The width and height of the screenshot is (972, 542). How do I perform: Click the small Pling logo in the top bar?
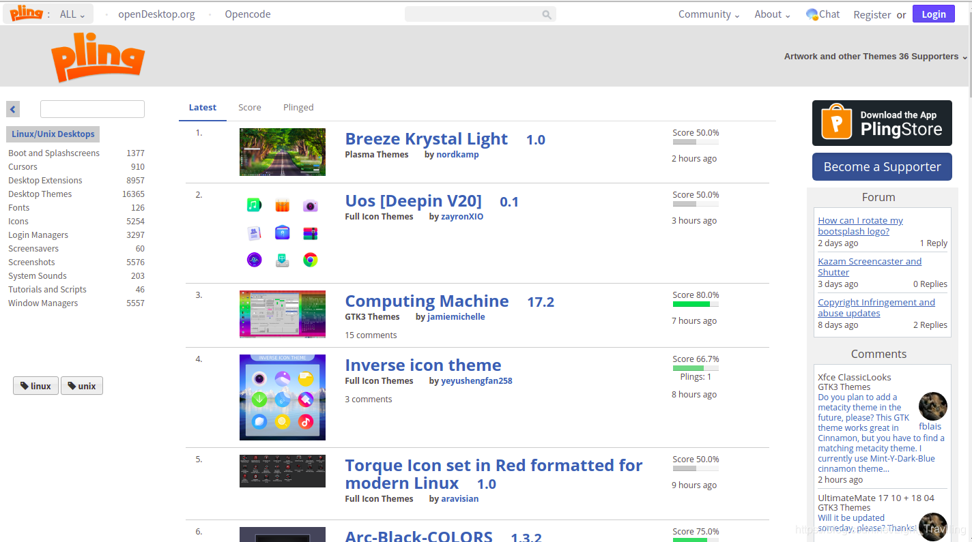click(26, 13)
